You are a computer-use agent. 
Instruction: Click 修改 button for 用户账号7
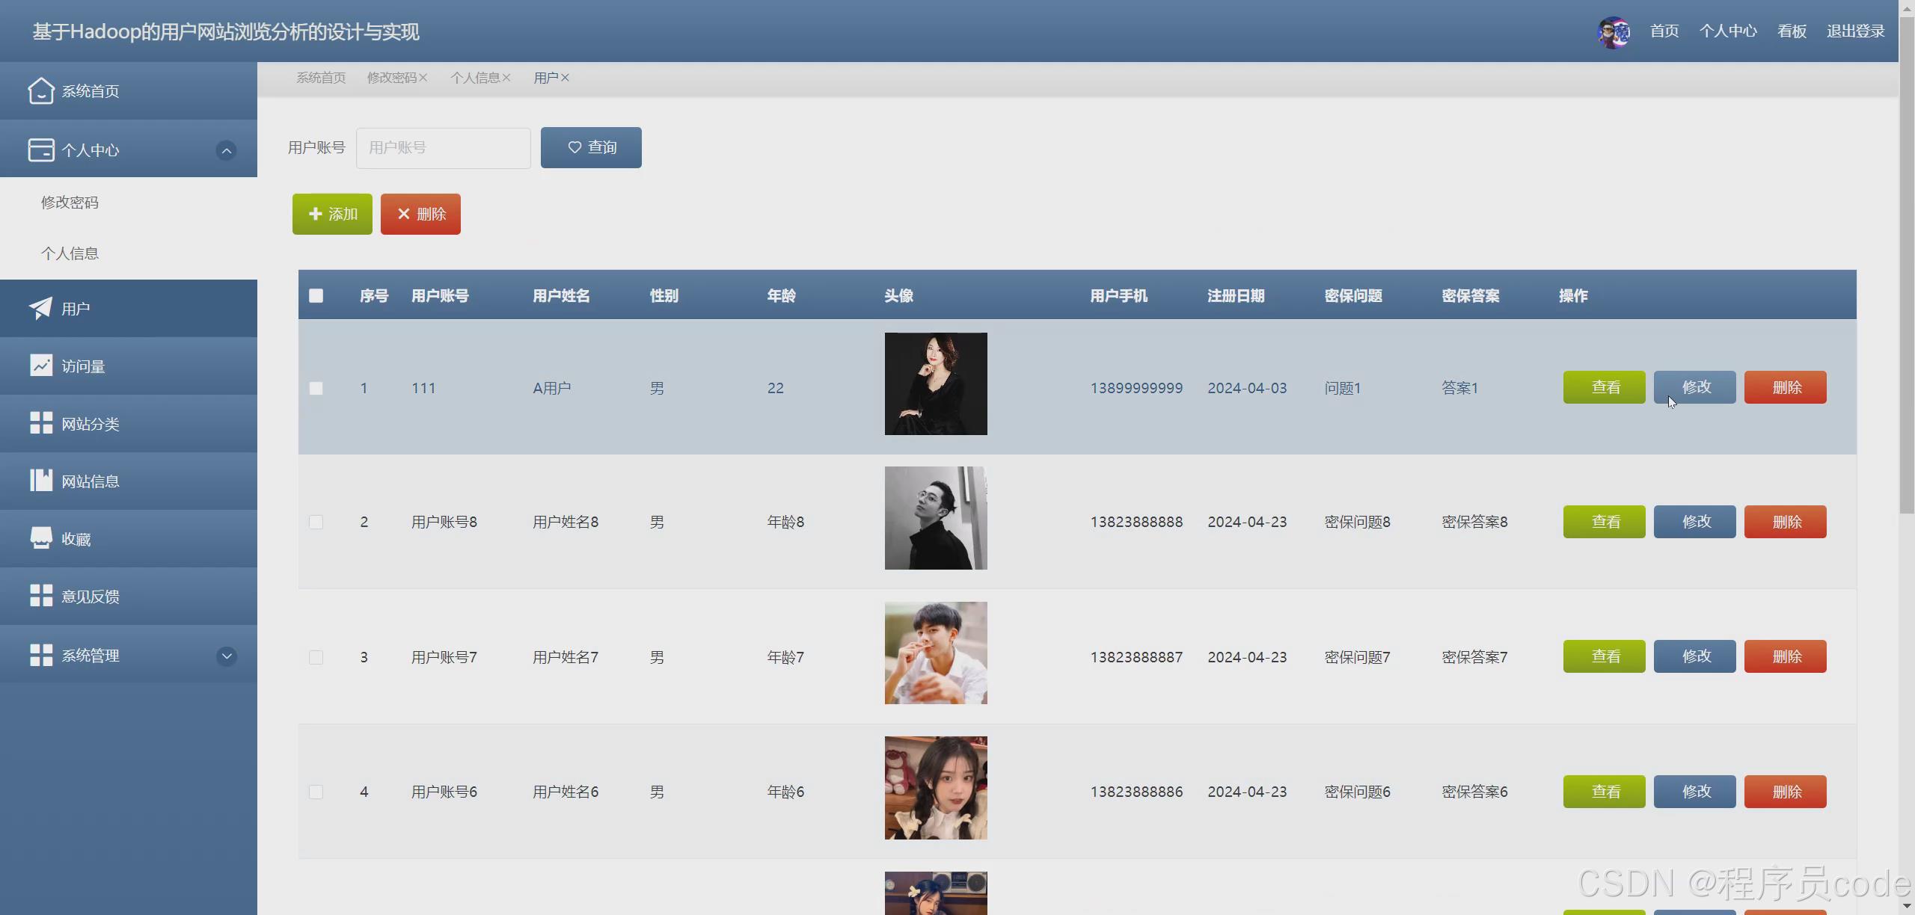[1694, 656]
